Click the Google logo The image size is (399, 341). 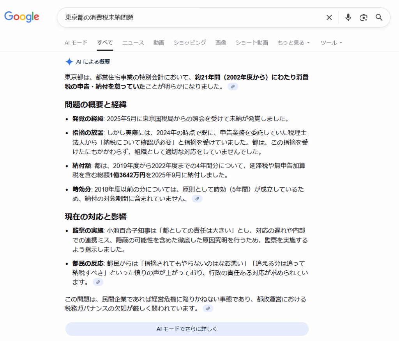(x=22, y=17)
